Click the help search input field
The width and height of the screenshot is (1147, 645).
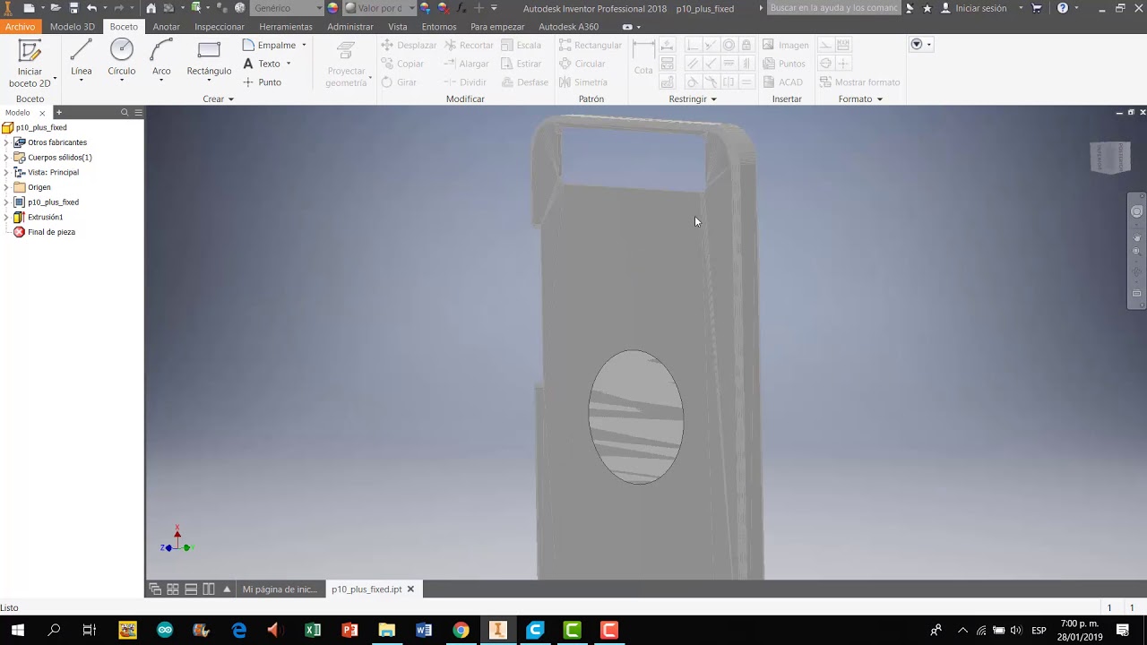pyautogui.click(x=833, y=8)
